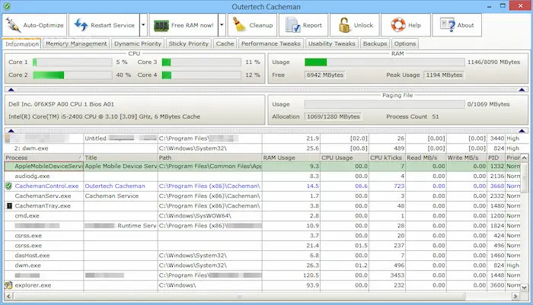533x305 pixels.
Task: Open the Performance Tweaks tab
Action: click(271, 43)
